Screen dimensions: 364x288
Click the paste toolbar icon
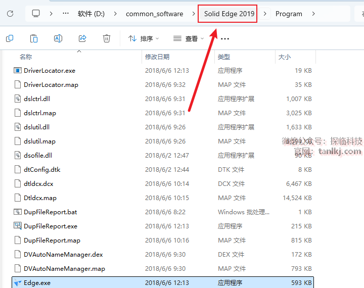(x=34, y=38)
